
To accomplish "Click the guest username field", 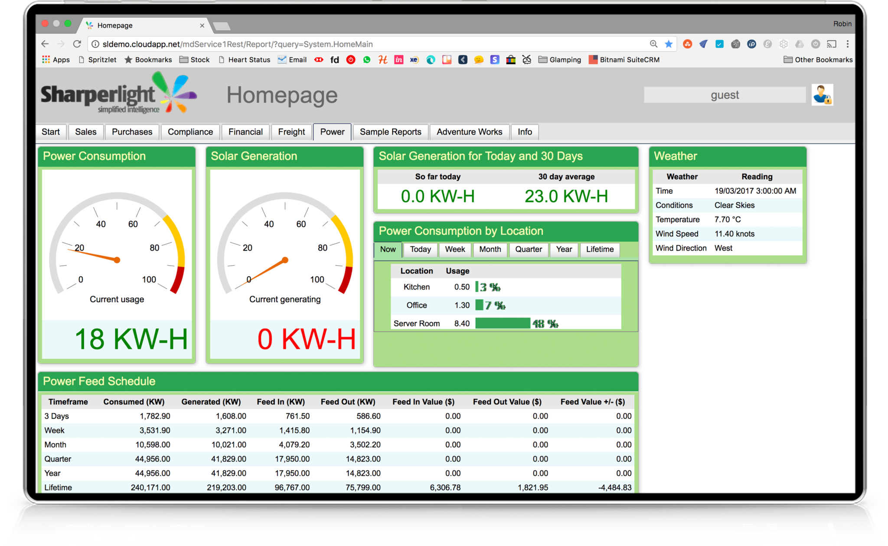I will tap(724, 95).
